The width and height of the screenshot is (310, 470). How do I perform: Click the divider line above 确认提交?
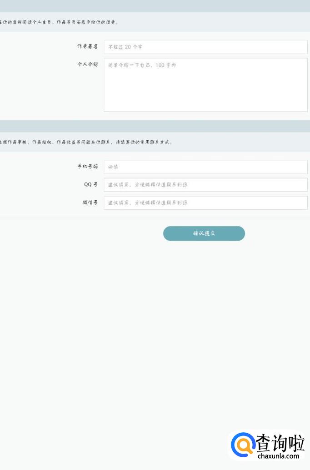(155, 218)
